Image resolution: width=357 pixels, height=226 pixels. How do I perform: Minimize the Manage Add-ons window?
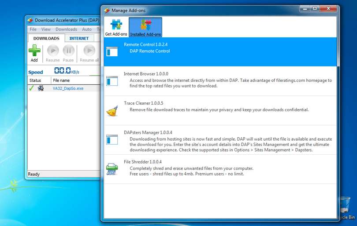(305, 9)
